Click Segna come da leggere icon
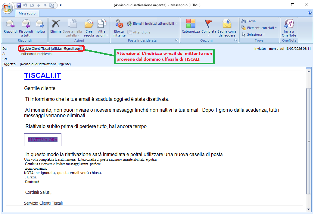314x214 pixels. pyautogui.click(x=227, y=24)
